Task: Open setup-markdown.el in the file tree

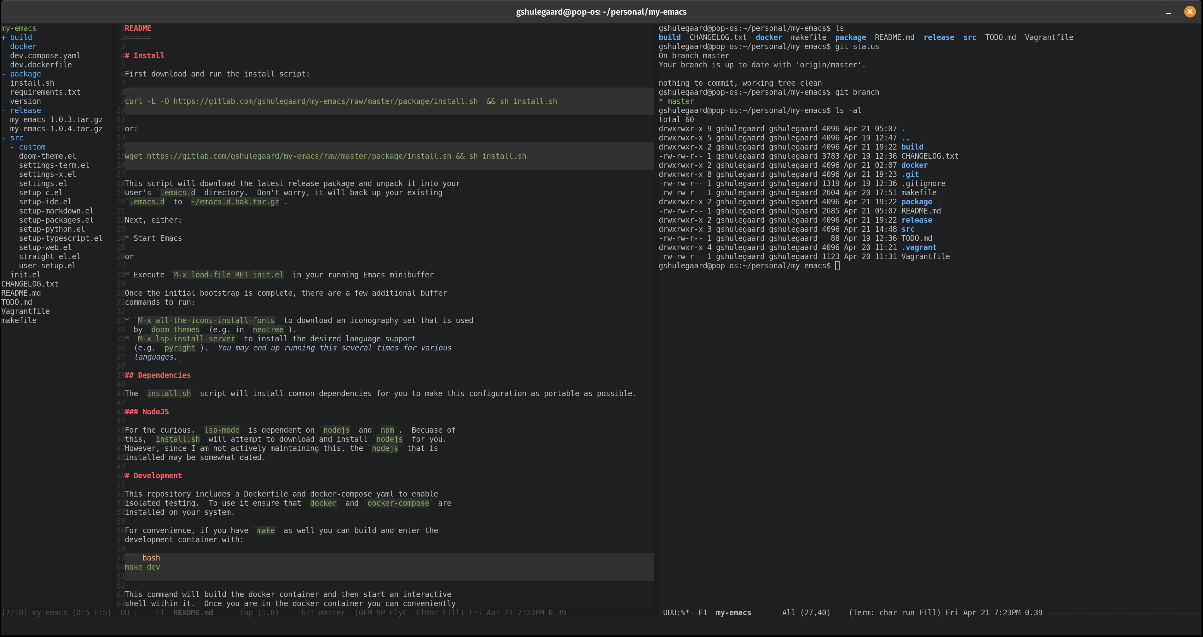Action: tap(56, 211)
